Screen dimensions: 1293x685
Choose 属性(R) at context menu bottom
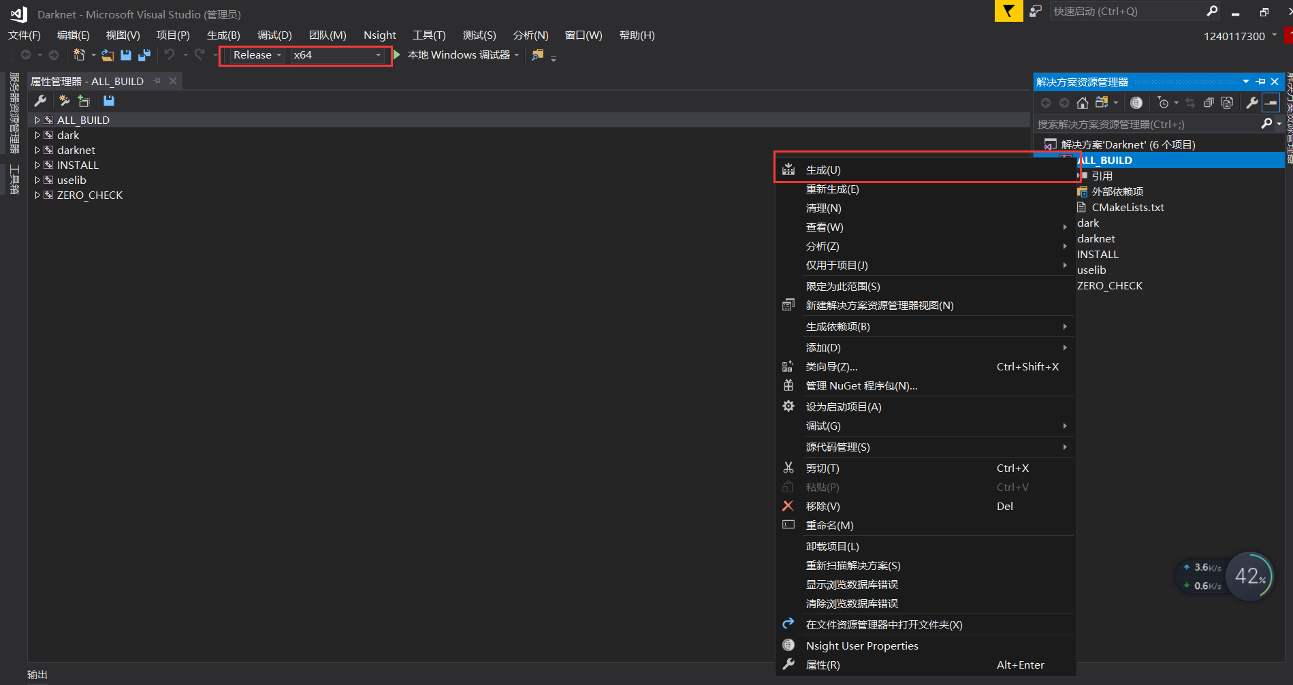click(925, 665)
